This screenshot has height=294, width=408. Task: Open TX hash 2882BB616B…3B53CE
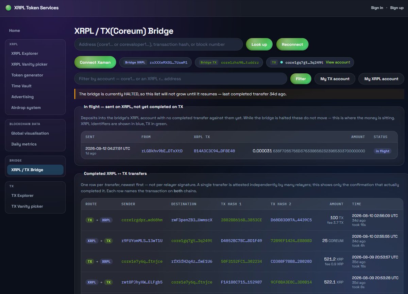click(241, 220)
